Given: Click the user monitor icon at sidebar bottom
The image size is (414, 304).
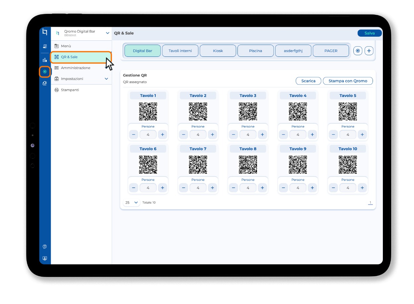Looking at the screenshot, I should [x=45, y=258].
